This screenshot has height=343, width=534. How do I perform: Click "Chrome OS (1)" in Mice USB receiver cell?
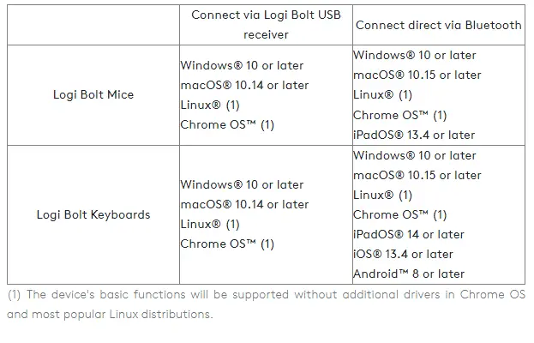227,124
